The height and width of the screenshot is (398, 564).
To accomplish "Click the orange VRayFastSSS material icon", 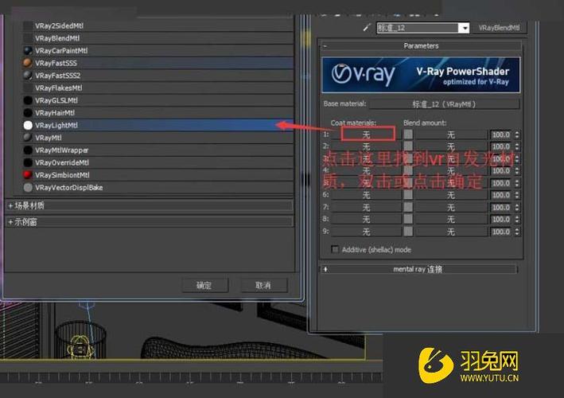I will [28, 63].
